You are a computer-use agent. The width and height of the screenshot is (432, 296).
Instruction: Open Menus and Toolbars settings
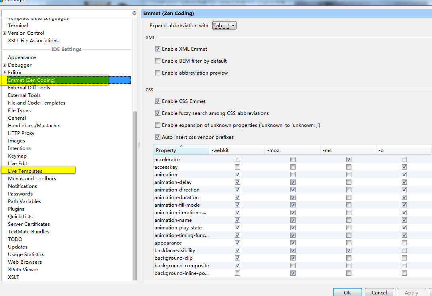32,179
